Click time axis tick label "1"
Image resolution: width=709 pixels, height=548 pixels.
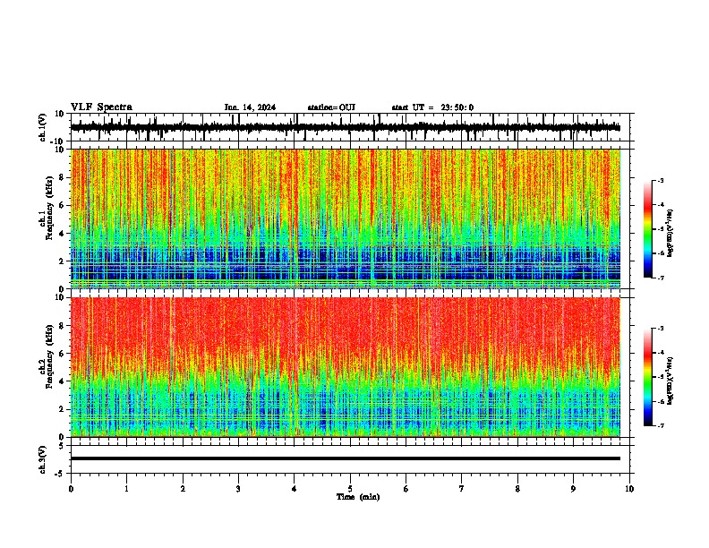tap(127, 489)
